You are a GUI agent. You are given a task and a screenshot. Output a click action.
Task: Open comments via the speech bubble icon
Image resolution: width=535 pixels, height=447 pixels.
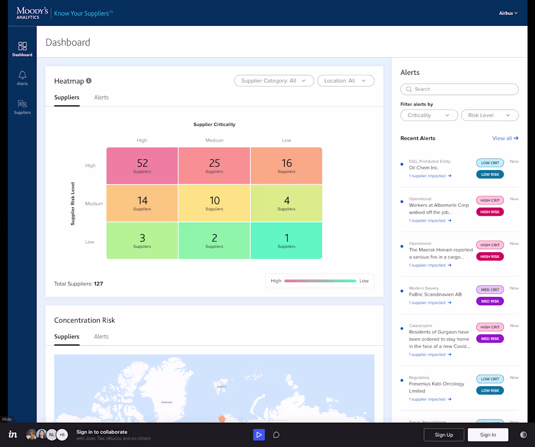(x=276, y=435)
